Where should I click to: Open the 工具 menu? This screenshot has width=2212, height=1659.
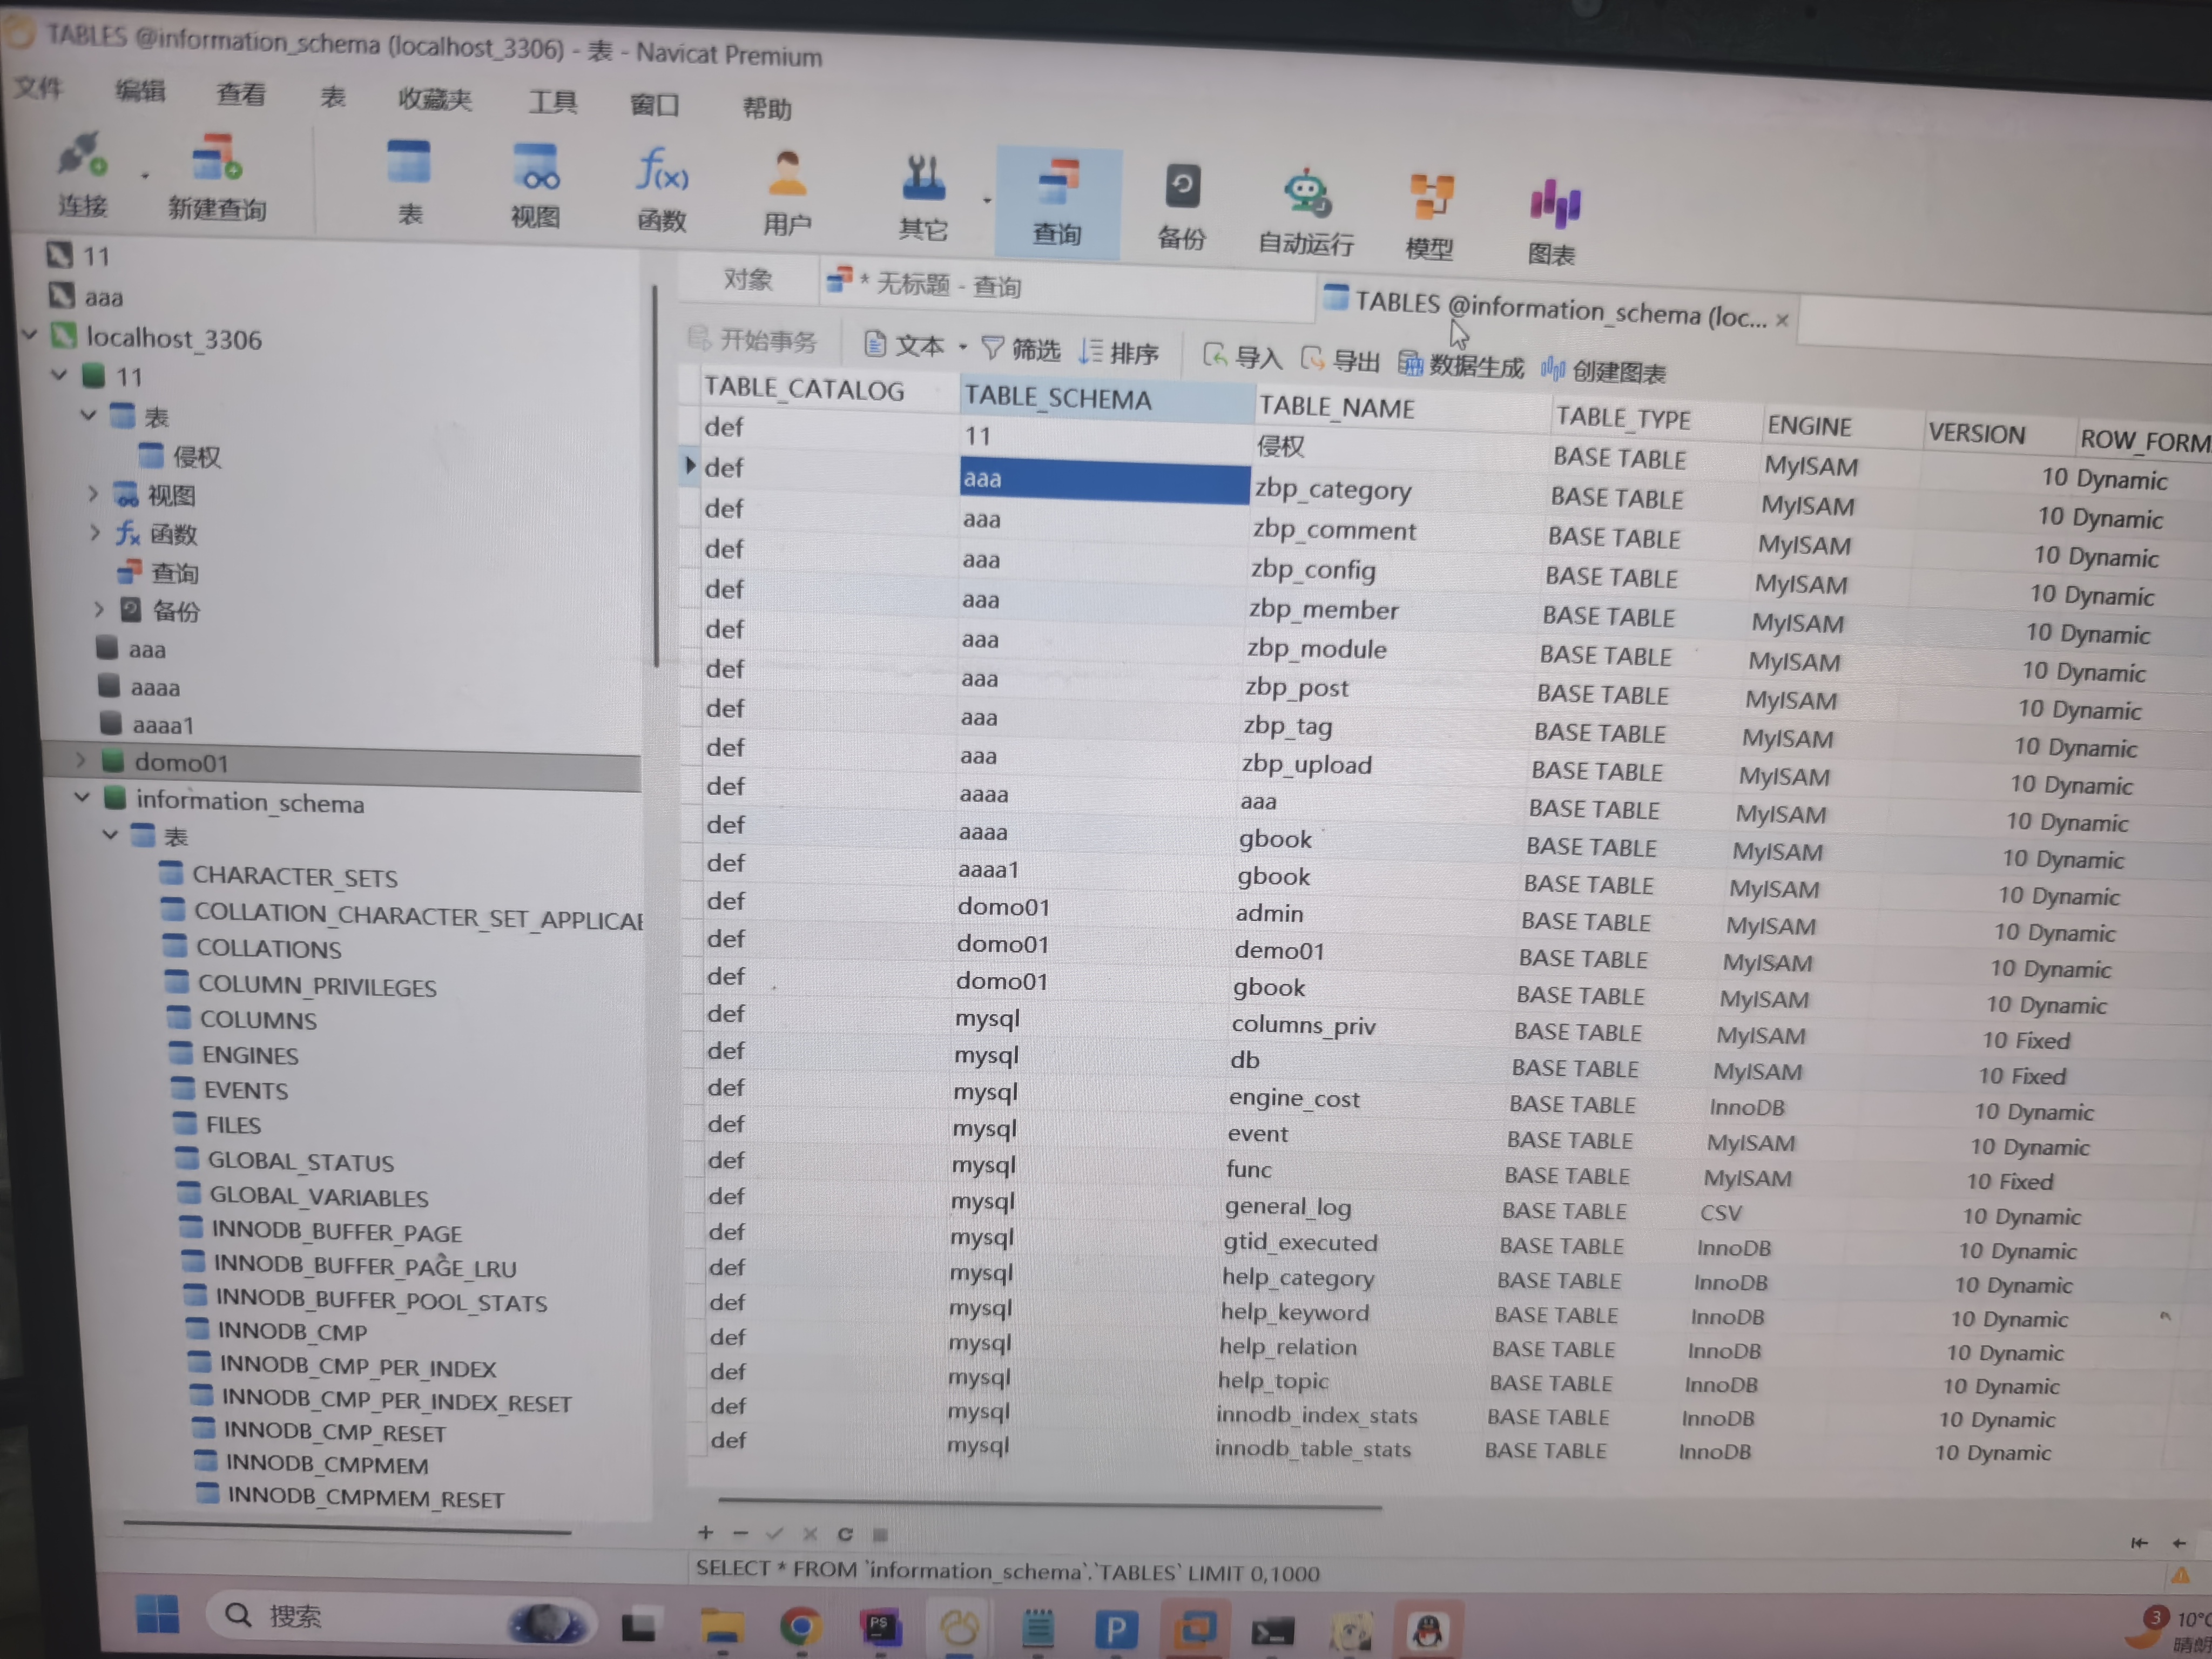coord(552,101)
